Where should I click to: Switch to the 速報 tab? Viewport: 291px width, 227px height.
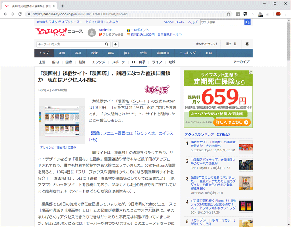click(62, 53)
